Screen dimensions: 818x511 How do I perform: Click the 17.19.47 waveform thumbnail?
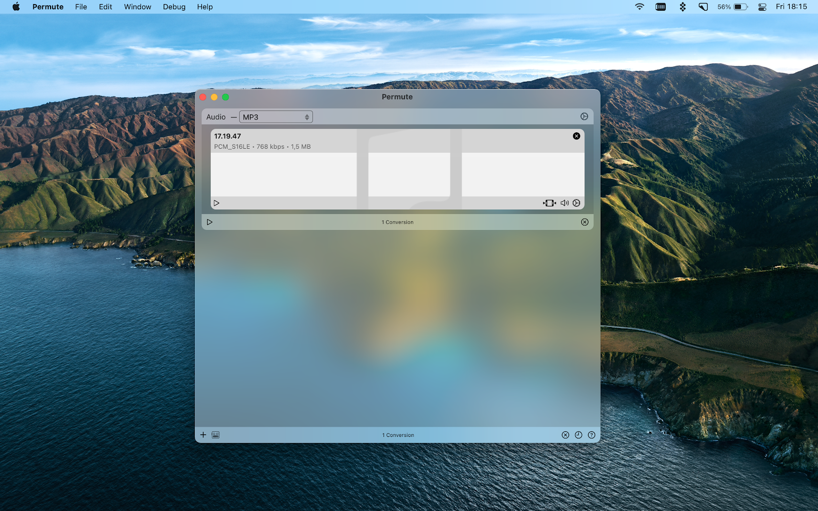coord(397,174)
